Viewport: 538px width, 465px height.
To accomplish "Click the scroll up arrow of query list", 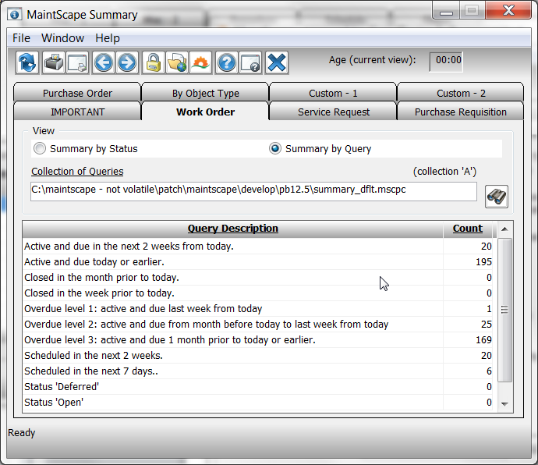I will (504, 229).
